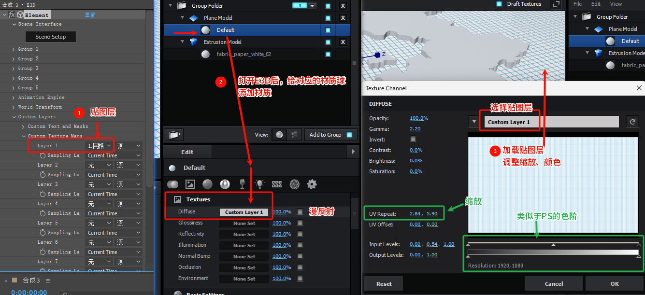Select the Edit tab of material panel
The height and width of the screenshot is (295, 645).
click(187, 152)
